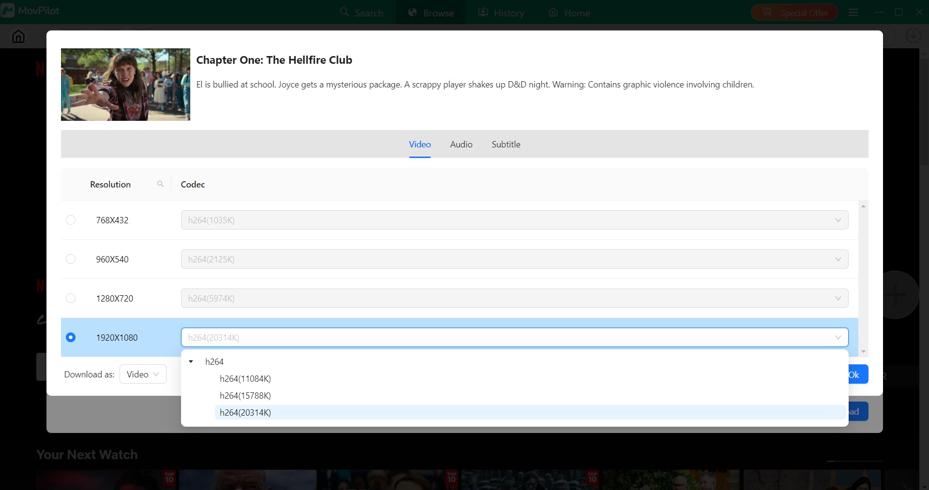Select the 768X432 resolution radio button
This screenshot has height=490, width=929.
click(x=71, y=220)
